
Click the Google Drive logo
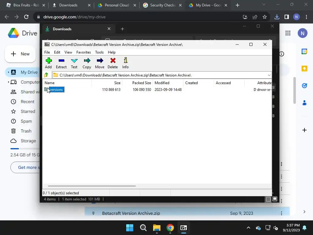pos(13,33)
